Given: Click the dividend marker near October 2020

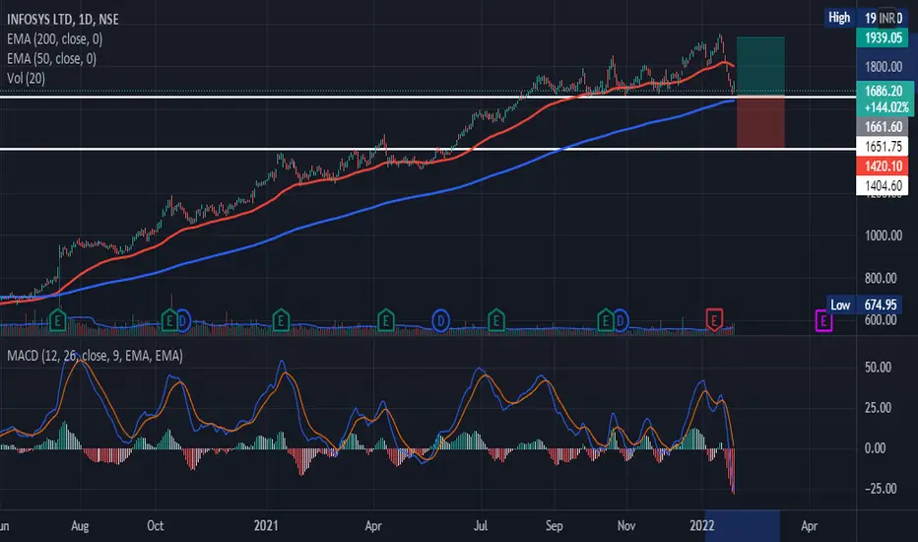Looking at the screenshot, I should (182, 321).
